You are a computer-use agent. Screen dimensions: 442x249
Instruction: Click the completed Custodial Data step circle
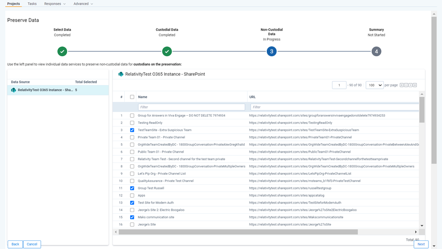coord(167,51)
